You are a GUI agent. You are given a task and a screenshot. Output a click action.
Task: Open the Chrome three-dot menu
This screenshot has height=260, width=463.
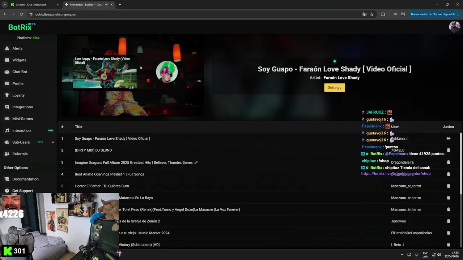[x=459, y=14]
